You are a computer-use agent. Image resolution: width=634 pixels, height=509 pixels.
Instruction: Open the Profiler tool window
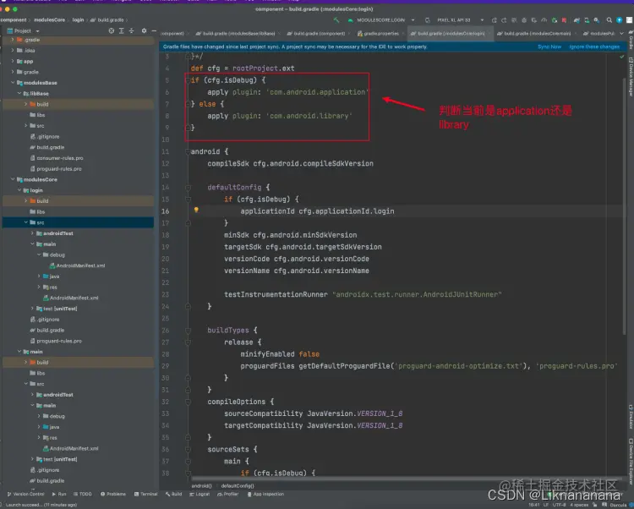click(228, 494)
